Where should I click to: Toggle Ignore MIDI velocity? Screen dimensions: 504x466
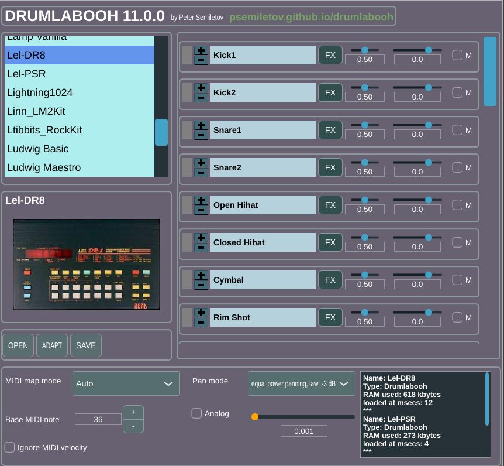(x=10, y=447)
